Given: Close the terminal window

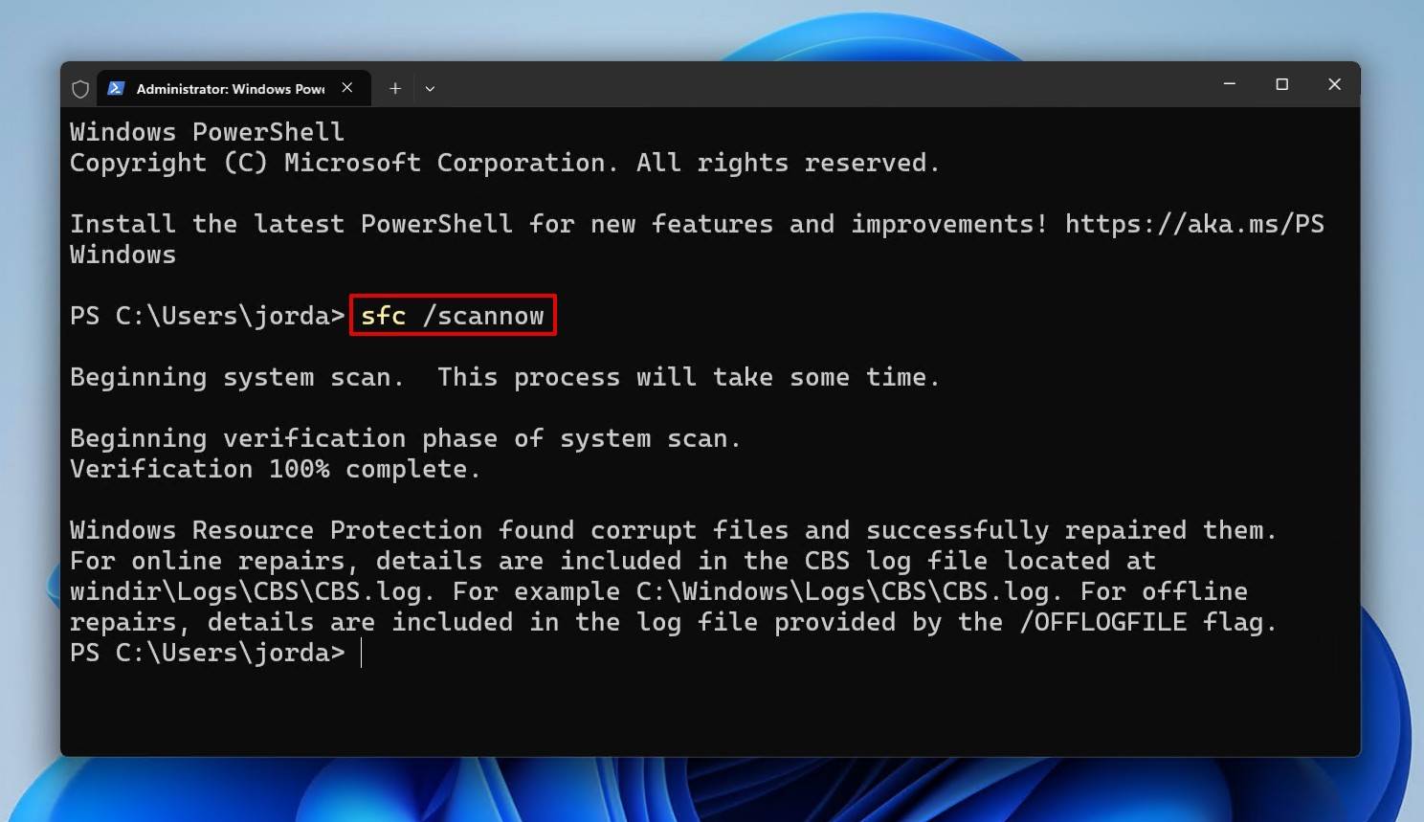Looking at the screenshot, I should click(1334, 84).
